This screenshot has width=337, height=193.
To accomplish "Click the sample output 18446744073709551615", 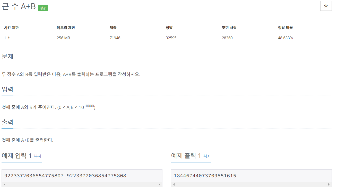I will 205,176.
